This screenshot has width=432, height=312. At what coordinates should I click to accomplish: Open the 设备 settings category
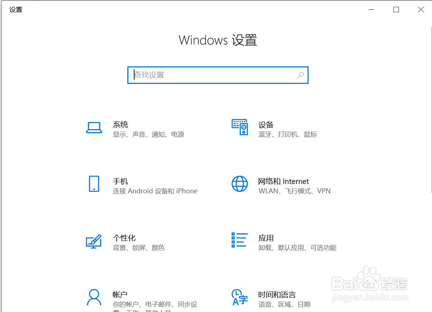click(x=266, y=125)
